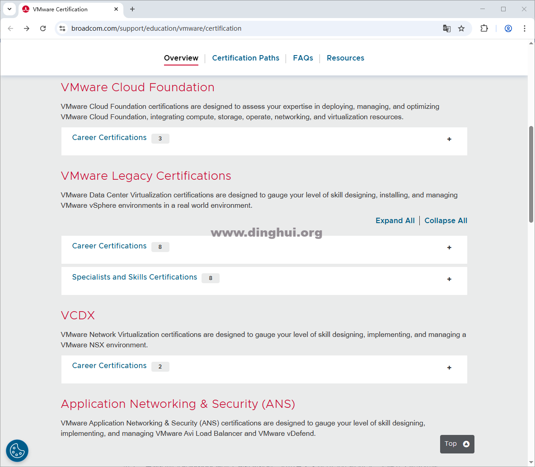Click Application Networking & Security (ANS) heading
Screen dimensions: 535x467
[178, 404]
